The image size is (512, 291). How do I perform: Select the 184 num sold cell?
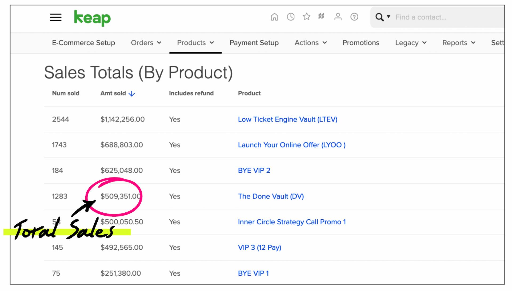coord(57,171)
